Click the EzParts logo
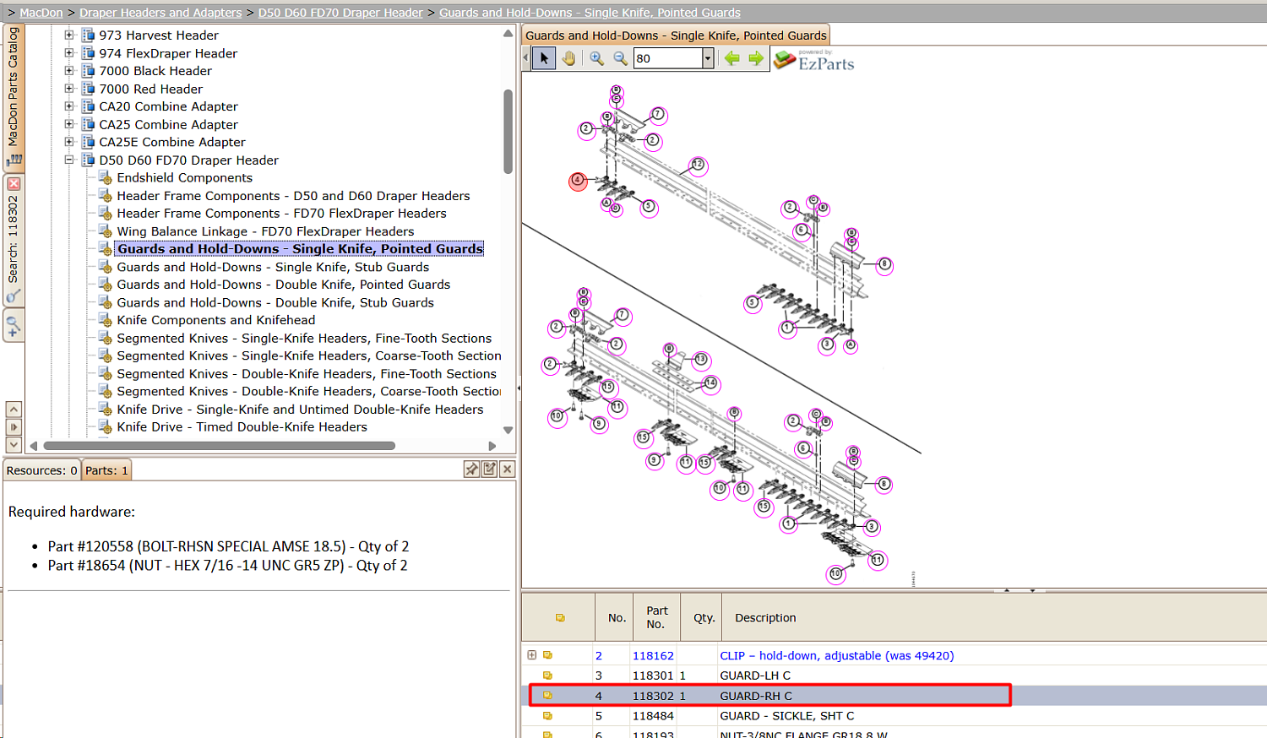1267x738 pixels. pyautogui.click(x=814, y=60)
